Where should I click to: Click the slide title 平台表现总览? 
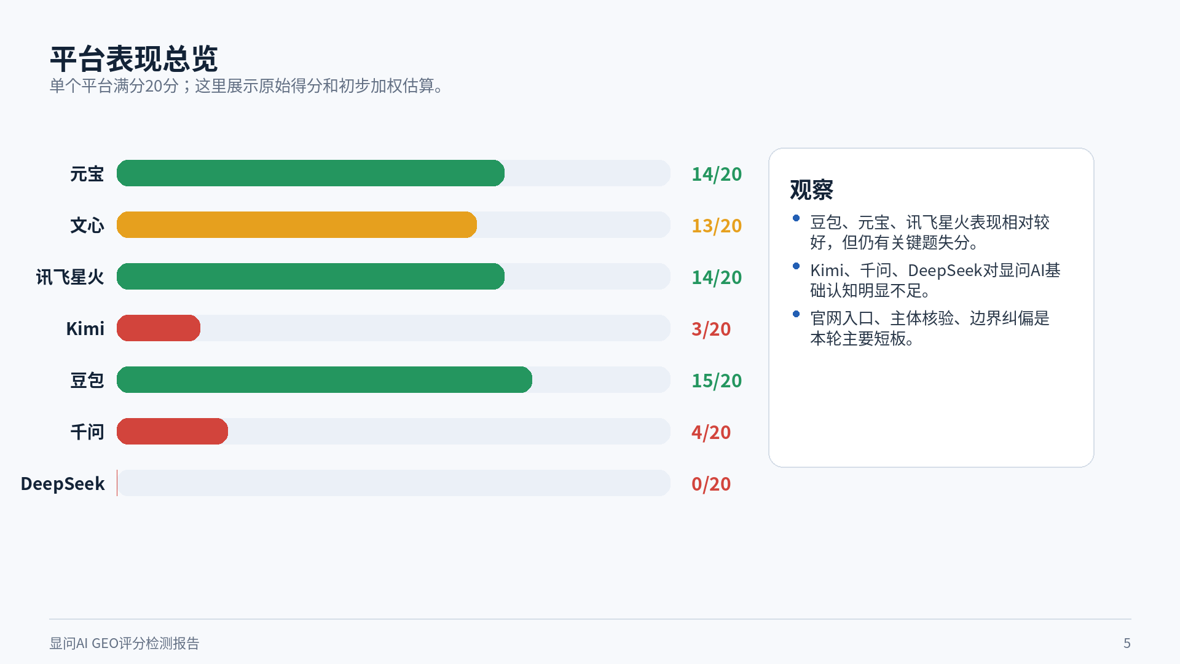134,59
